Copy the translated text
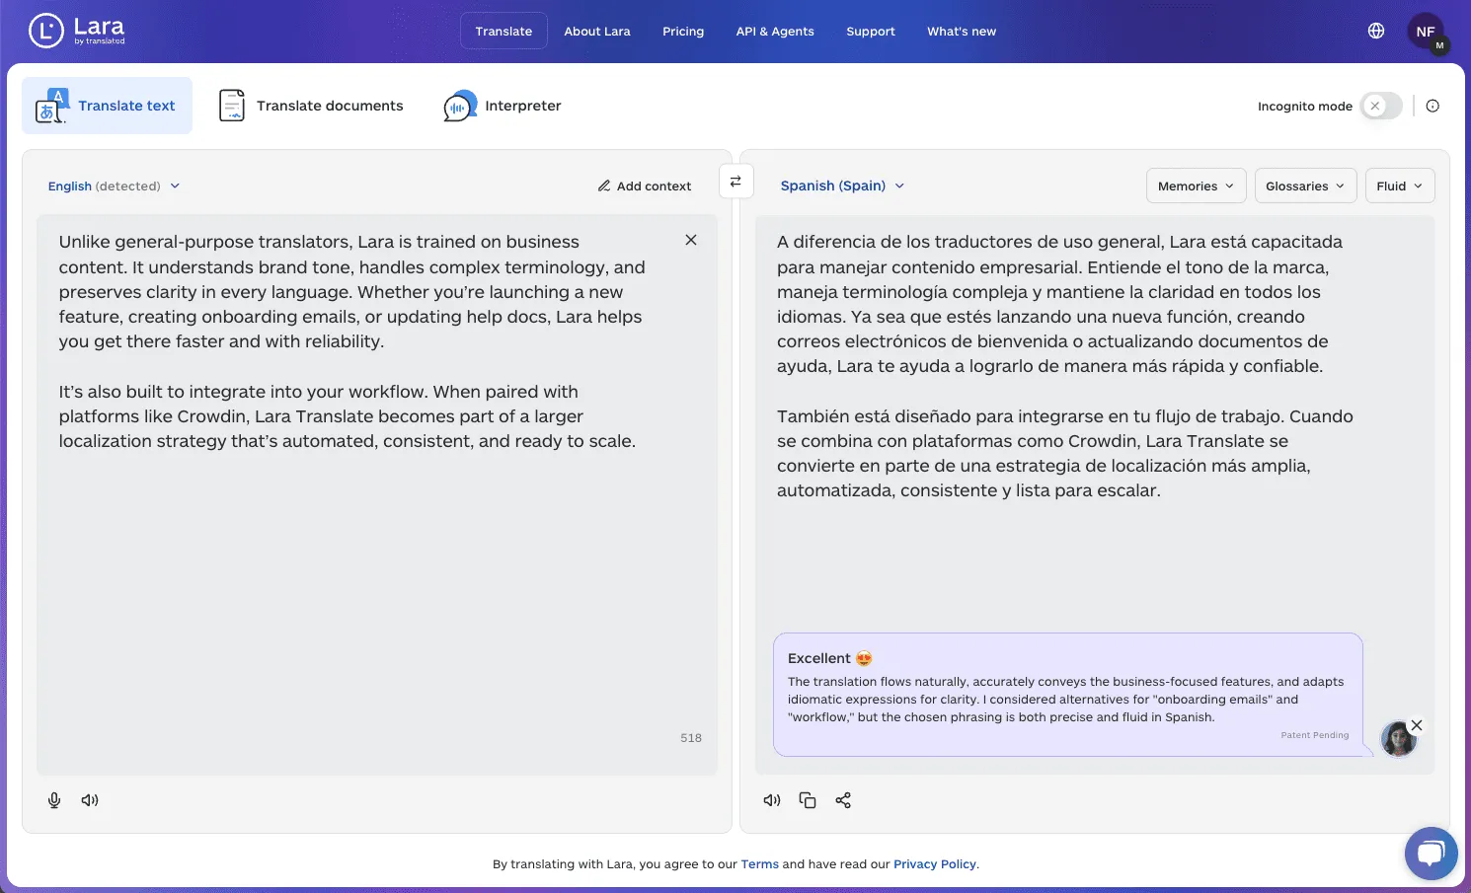The width and height of the screenshot is (1471, 893). [x=808, y=800]
